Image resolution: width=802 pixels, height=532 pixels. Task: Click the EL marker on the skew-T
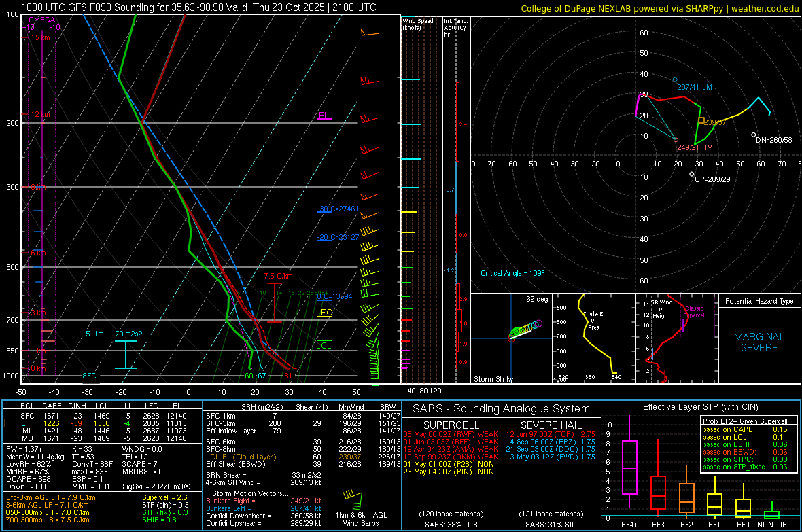(324, 116)
